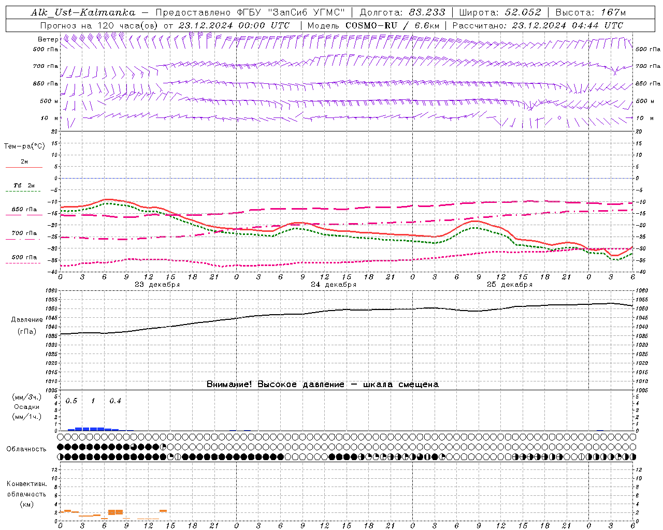Screen dimensions: 663x530
Task: Click the (мм/3ч.) unit label
Action: tap(27, 397)
